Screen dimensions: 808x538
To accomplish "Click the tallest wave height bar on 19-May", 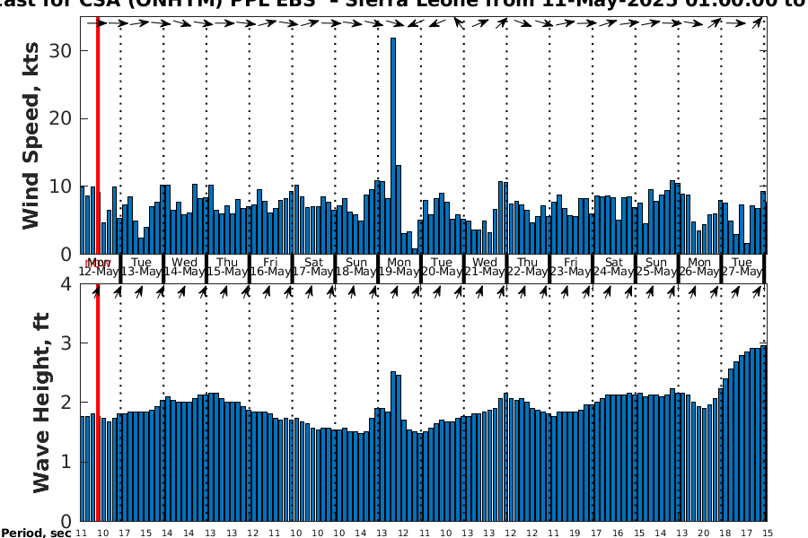I will [x=393, y=447].
